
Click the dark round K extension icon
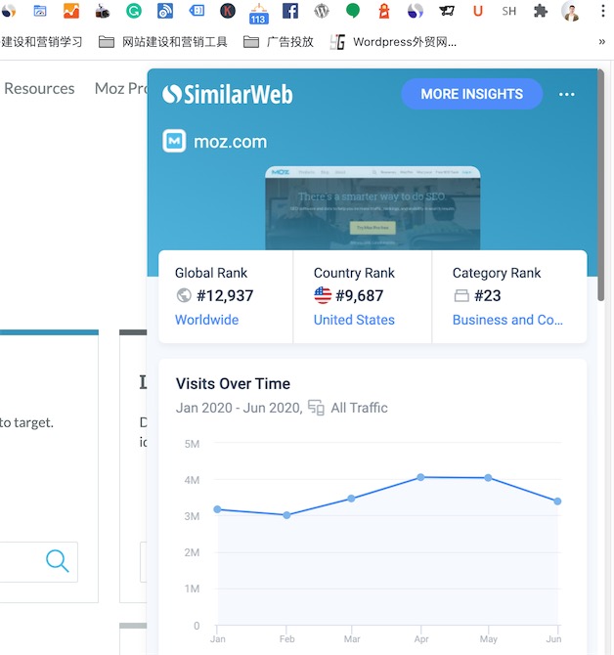pos(228,11)
